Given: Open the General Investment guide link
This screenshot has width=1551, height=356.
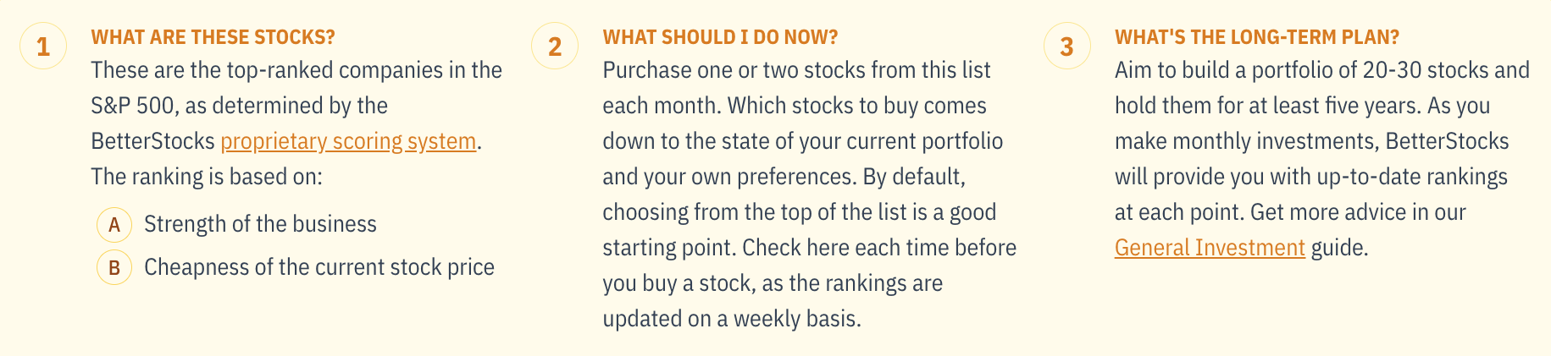Looking at the screenshot, I should click(x=1210, y=248).
